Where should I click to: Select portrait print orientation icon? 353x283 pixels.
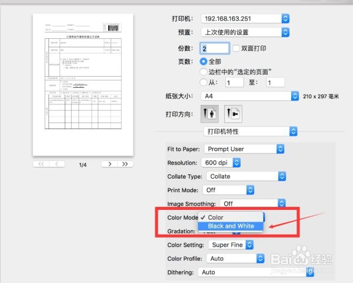point(209,114)
